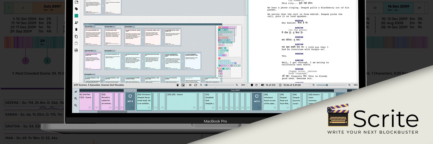Click the refresh icon in the screenplay status bar
The width and height of the screenshot is (433, 144).
tap(256, 85)
